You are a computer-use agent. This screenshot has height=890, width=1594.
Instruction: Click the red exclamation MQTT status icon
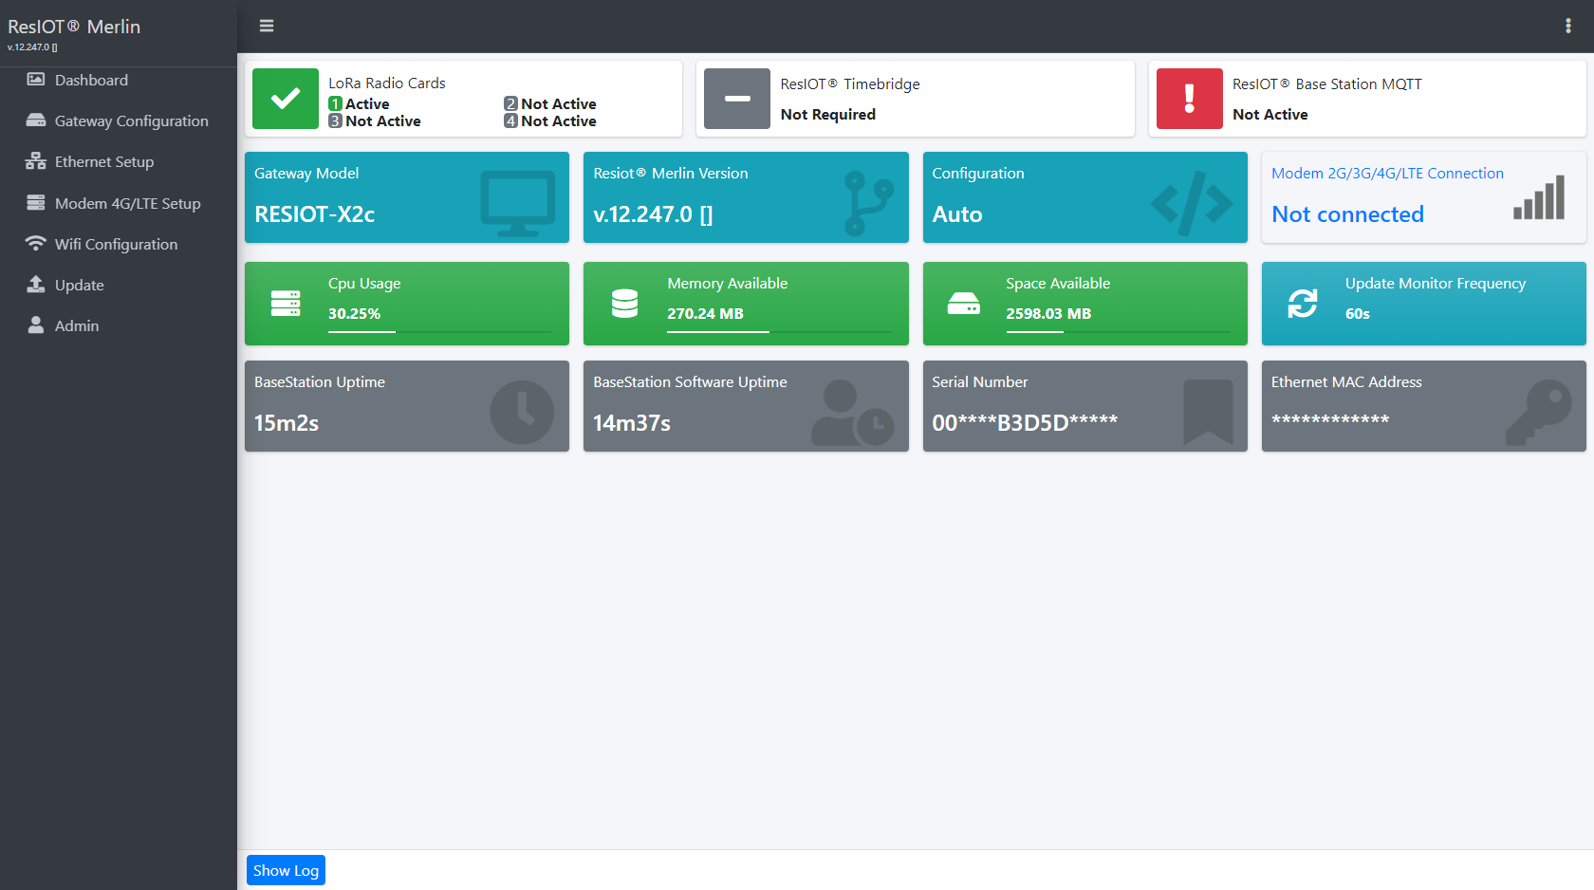[1190, 99]
